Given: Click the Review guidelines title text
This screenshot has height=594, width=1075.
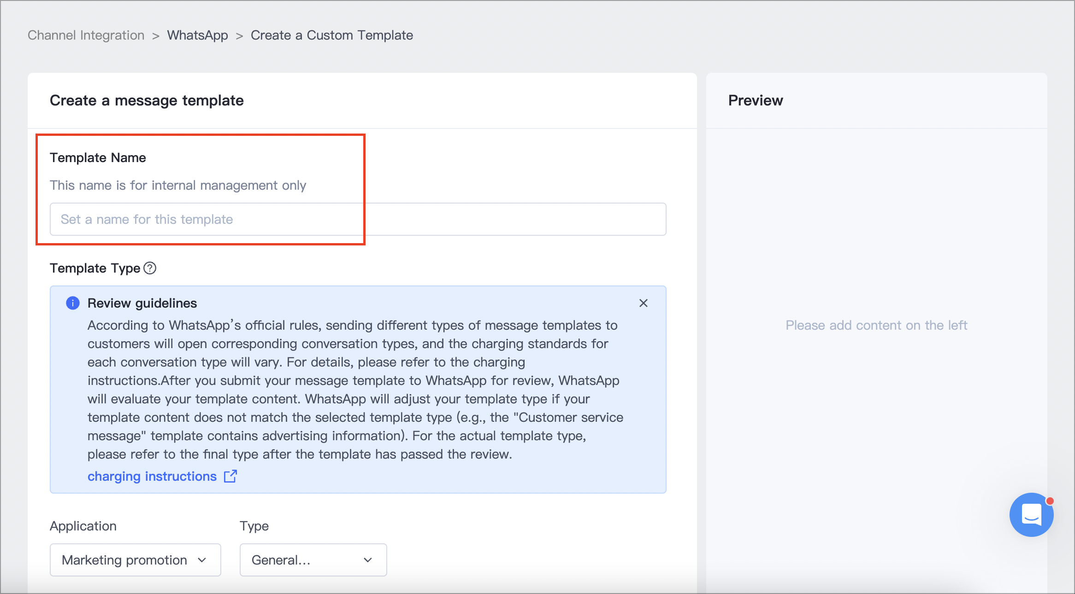Looking at the screenshot, I should point(142,303).
